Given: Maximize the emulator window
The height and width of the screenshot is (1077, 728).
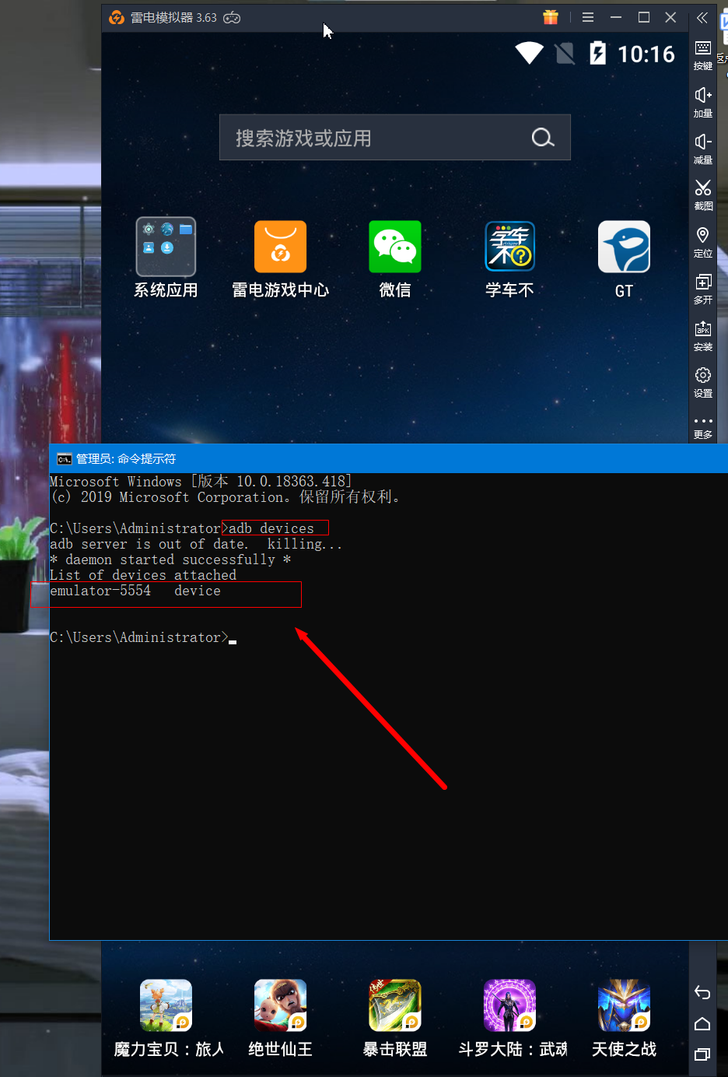Looking at the screenshot, I should pos(644,17).
